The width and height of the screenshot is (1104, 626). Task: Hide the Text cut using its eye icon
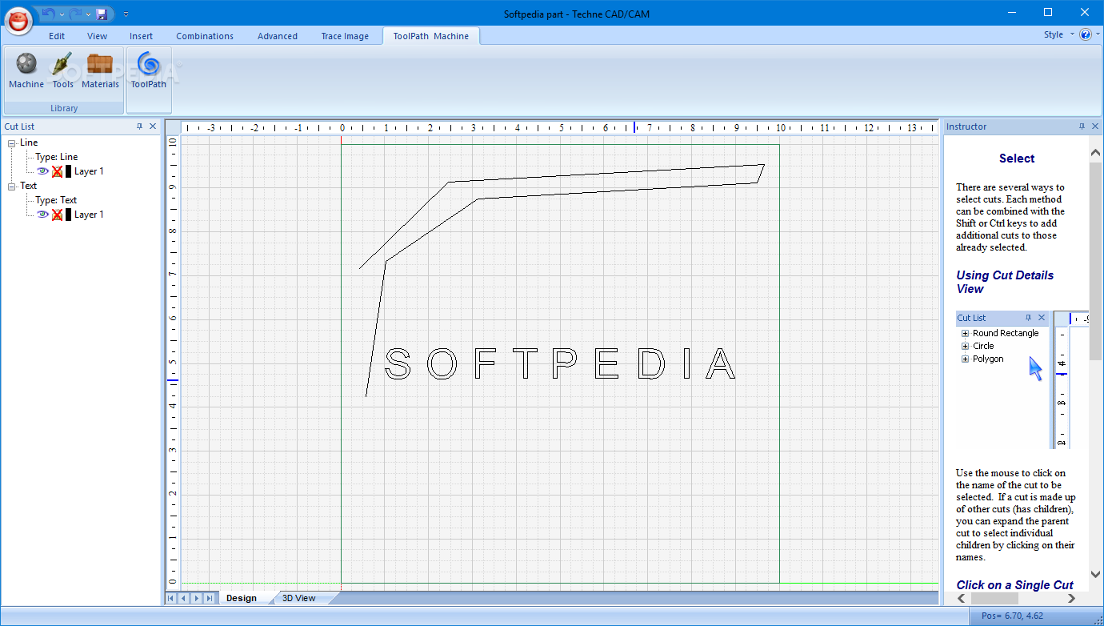pyautogui.click(x=42, y=215)
